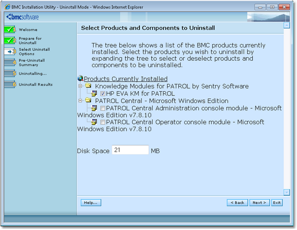Click the step 6 Uninstall Results marker
297x230 pixels.
(10, 84)
